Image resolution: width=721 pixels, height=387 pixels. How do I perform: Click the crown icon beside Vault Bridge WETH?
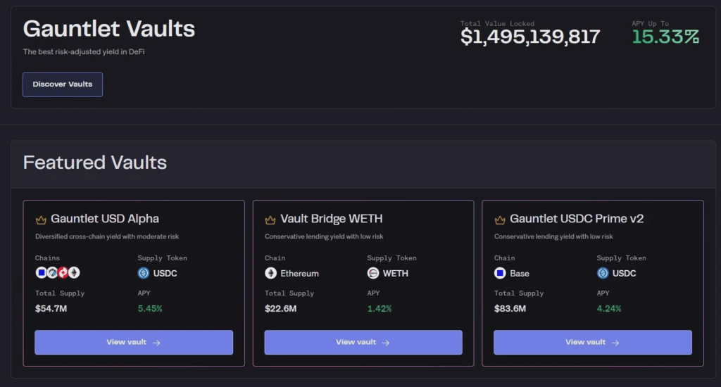point(270,220)
